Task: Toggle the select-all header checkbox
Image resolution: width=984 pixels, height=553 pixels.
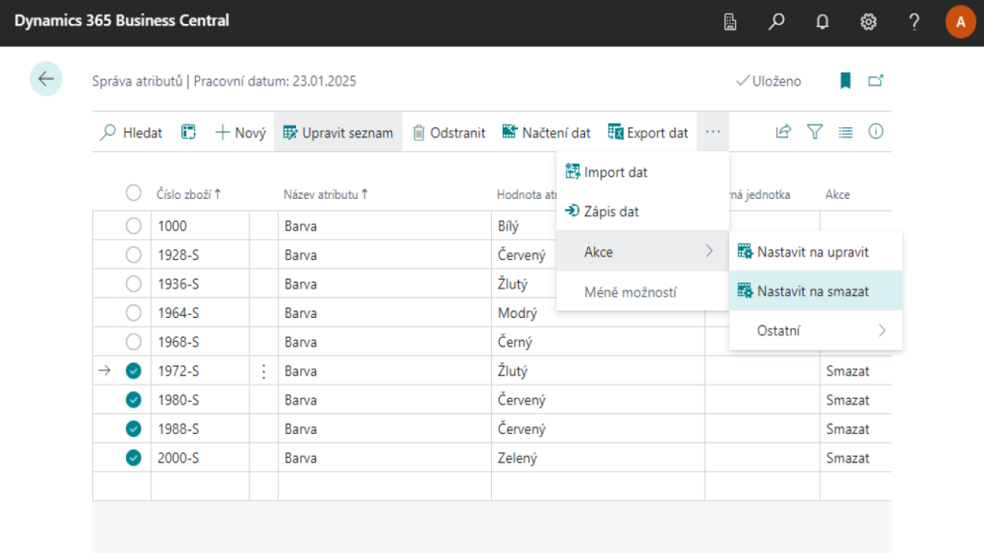Action: click(134, 194)
